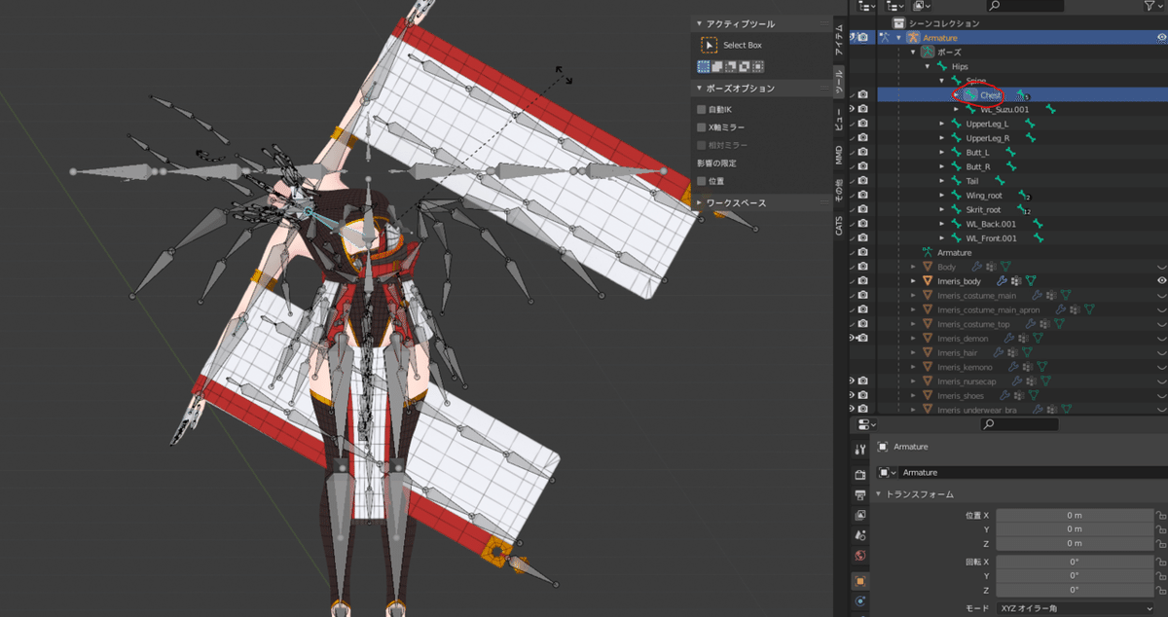Switch to the ビュー sidebar tab
The height and width of the screenshot is (617, 1168).
click(839, 119)
